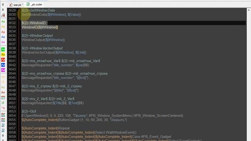Click the '1F' hex icon in sidebar
Screen dimensions: 251x141
point(3,82)
